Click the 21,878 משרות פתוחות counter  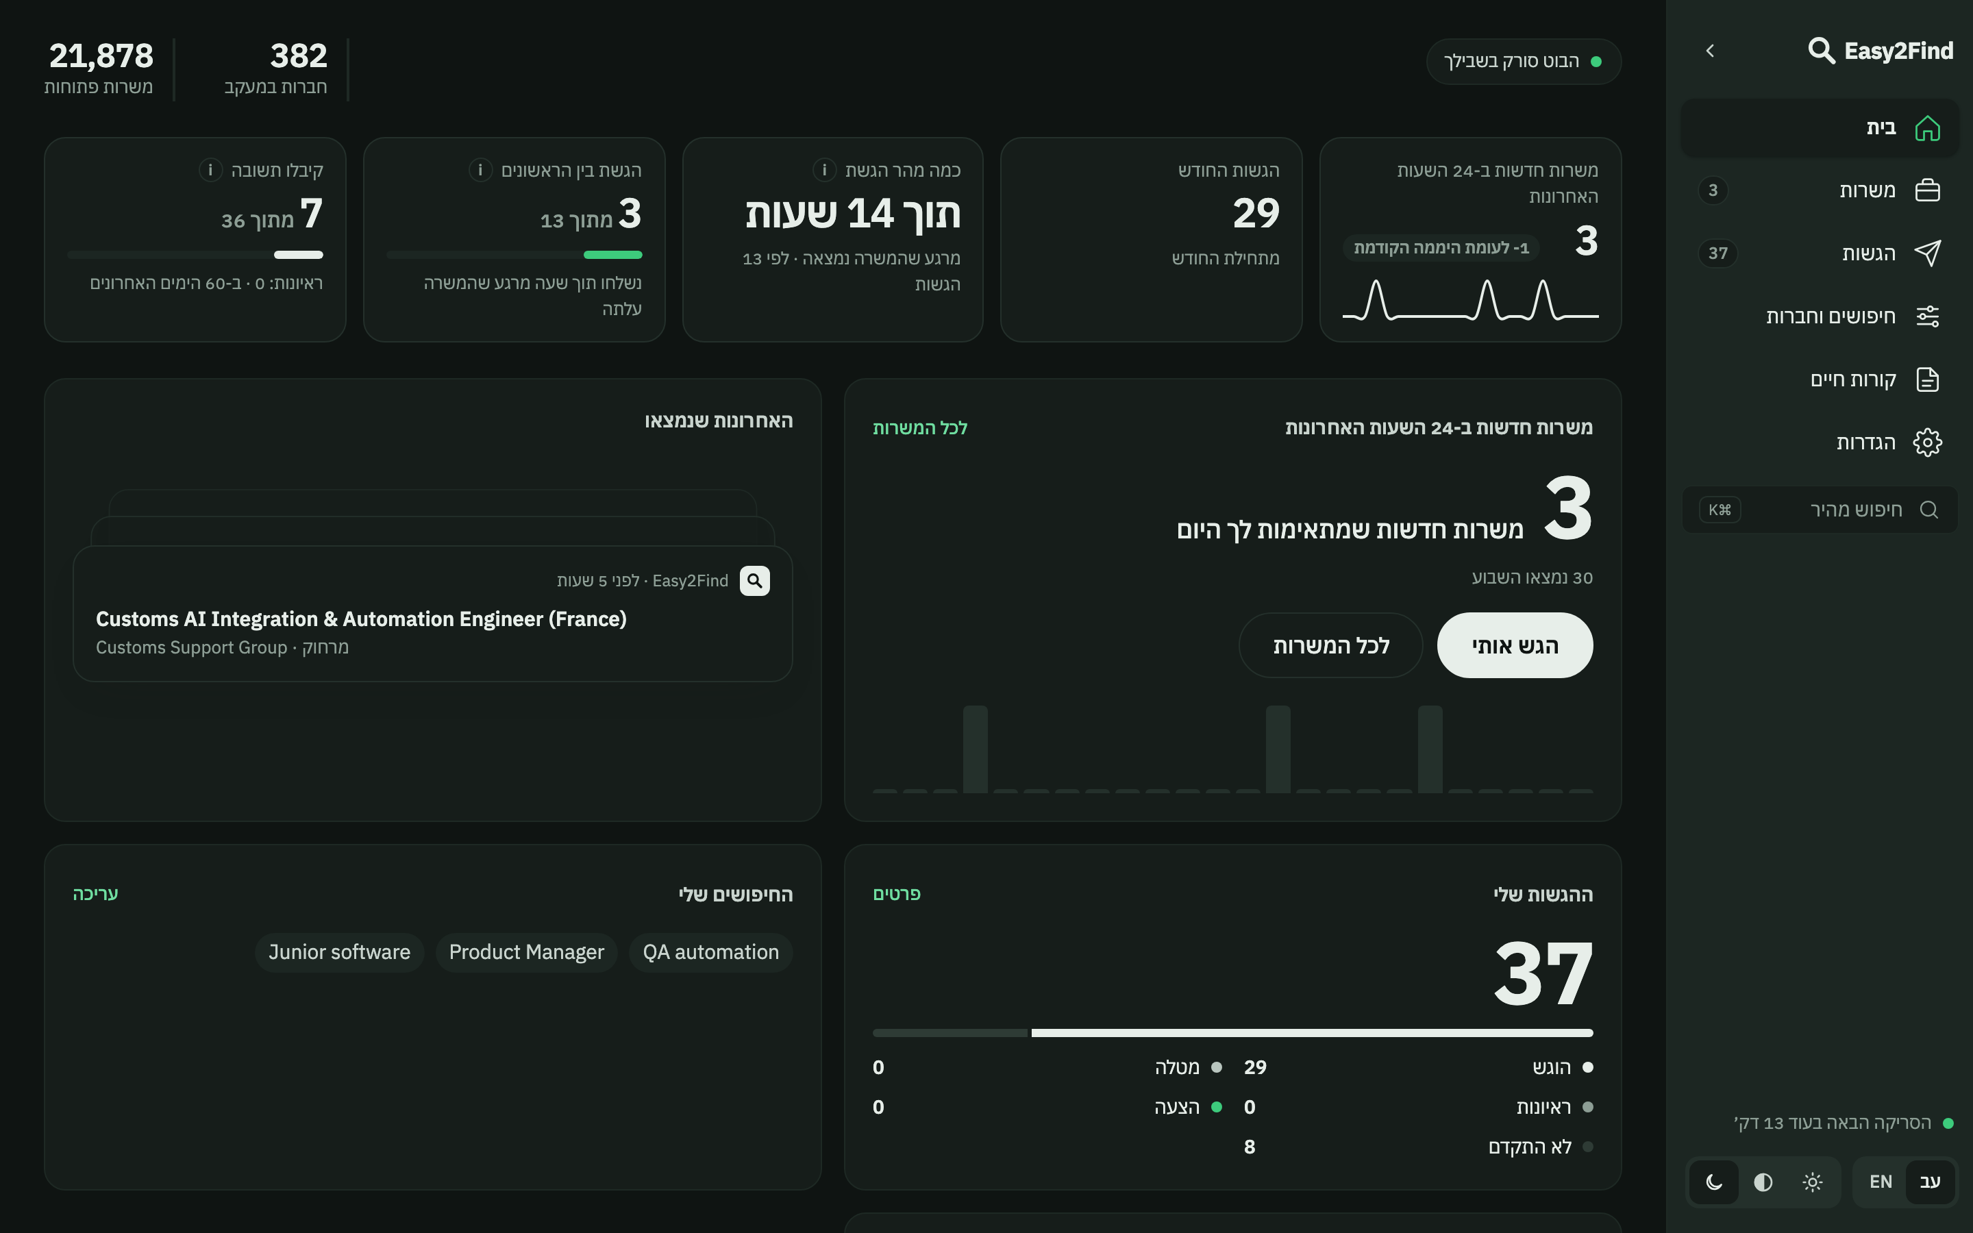pyautogui.click(x=99, y=68)
